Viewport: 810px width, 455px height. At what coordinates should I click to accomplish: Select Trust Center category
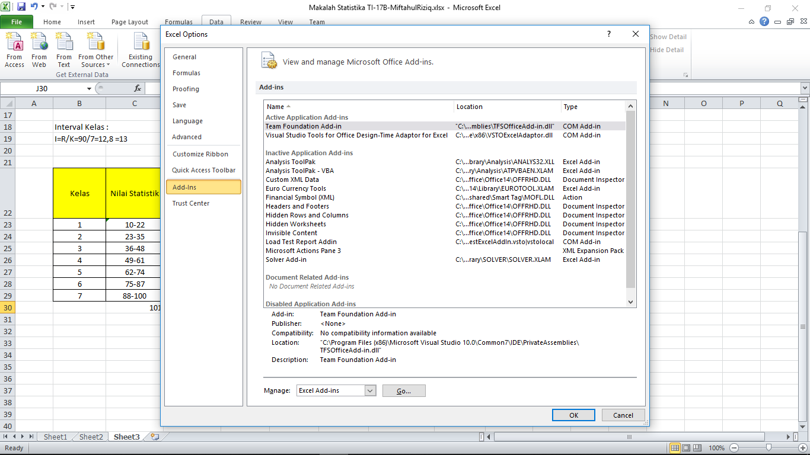point(203,203)
